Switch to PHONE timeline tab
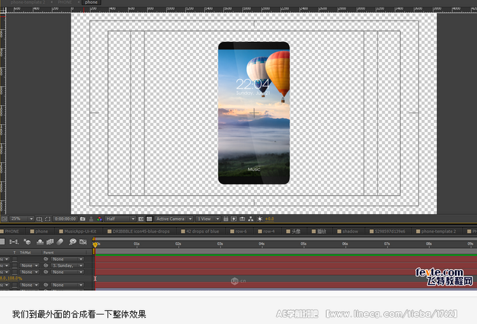 [x=12, y=231]
